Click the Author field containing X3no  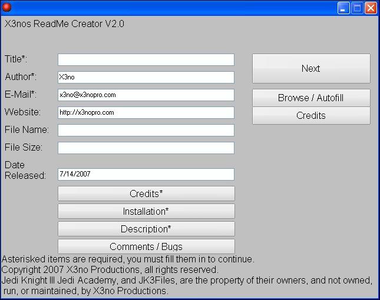[x=146, y=77]
